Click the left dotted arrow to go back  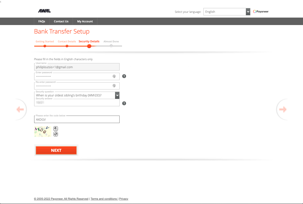[x=20, y=109]
